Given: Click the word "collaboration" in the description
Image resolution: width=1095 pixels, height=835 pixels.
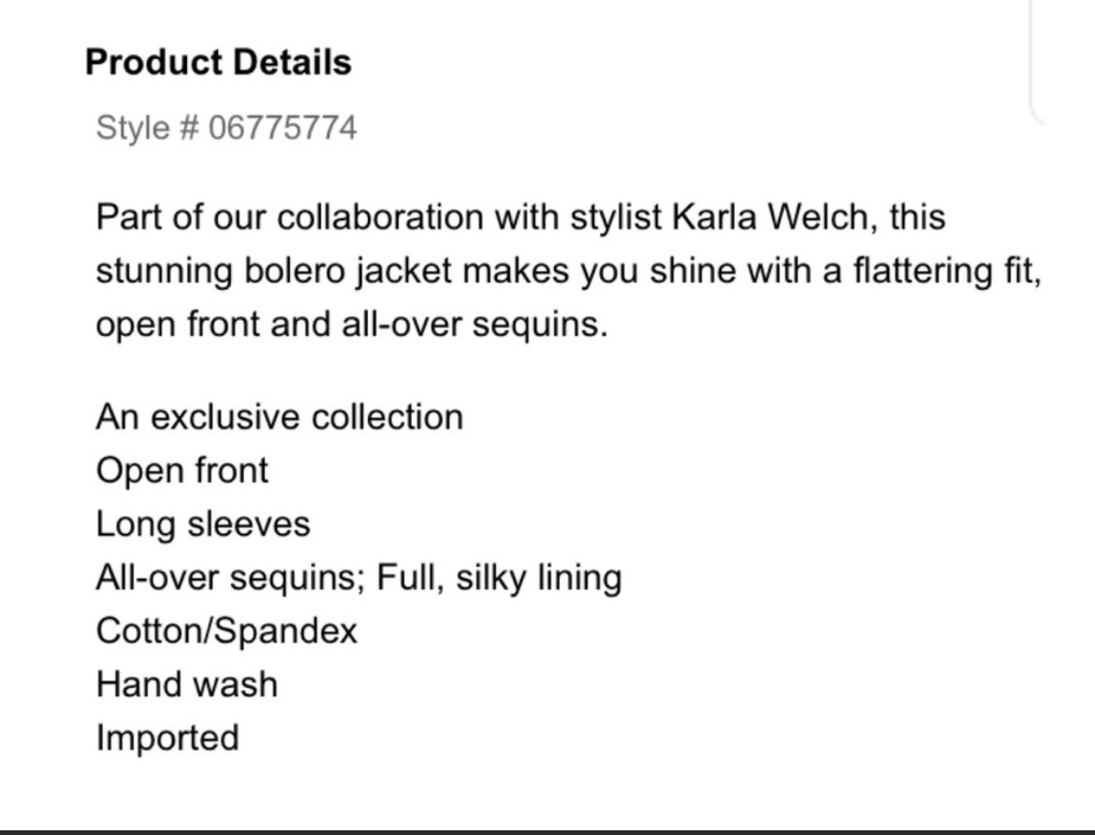Looking at the screenshot, I should 381,217.
